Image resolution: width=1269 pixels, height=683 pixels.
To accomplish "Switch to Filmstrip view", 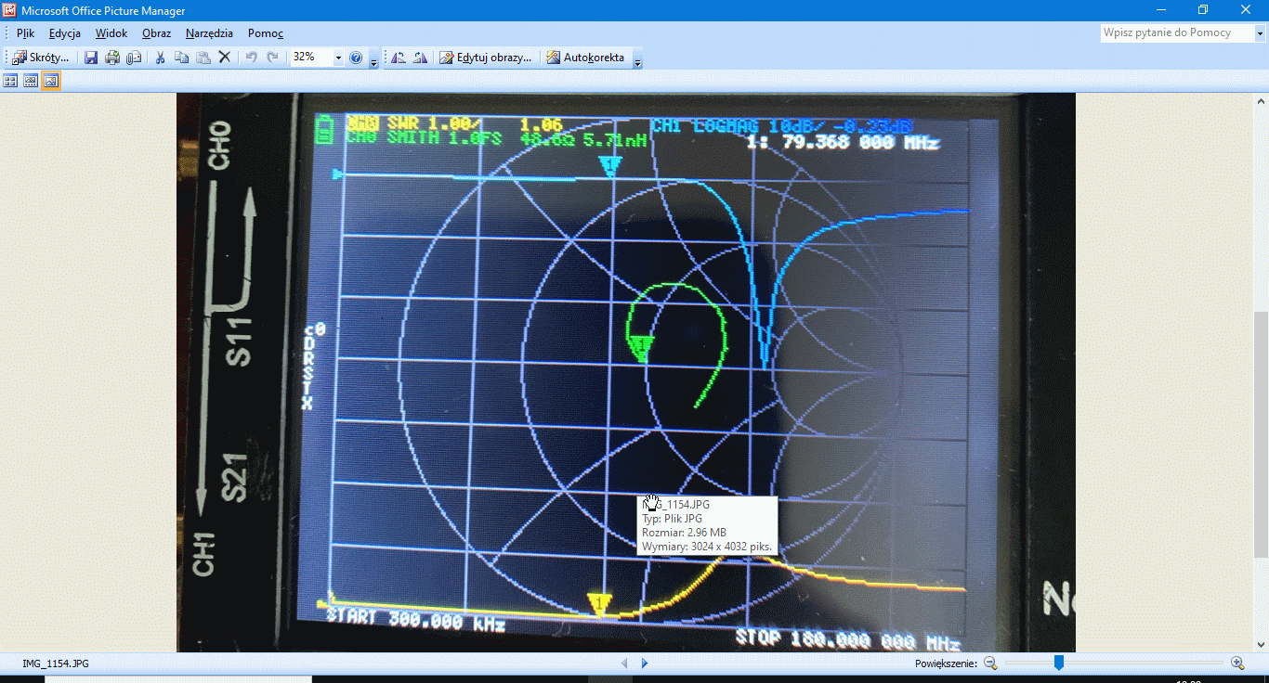I will [x=31, y=81].
